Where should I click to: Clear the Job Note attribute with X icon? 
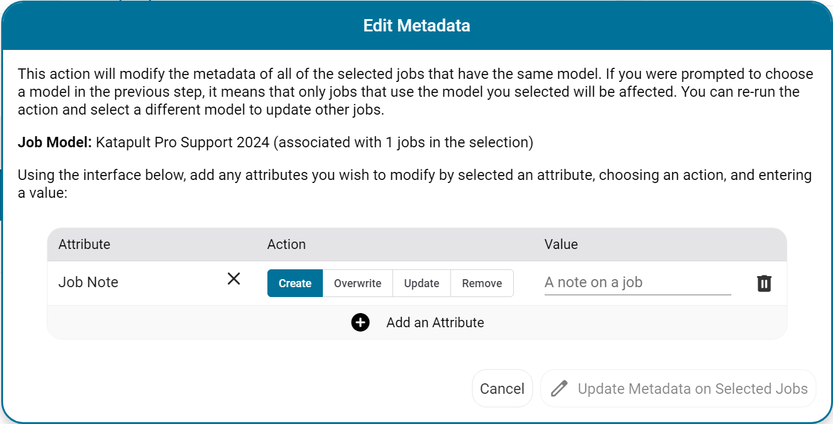tap(234, 279)
